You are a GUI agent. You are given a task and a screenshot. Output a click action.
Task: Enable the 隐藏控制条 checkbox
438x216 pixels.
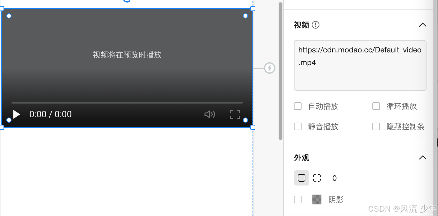376,126
